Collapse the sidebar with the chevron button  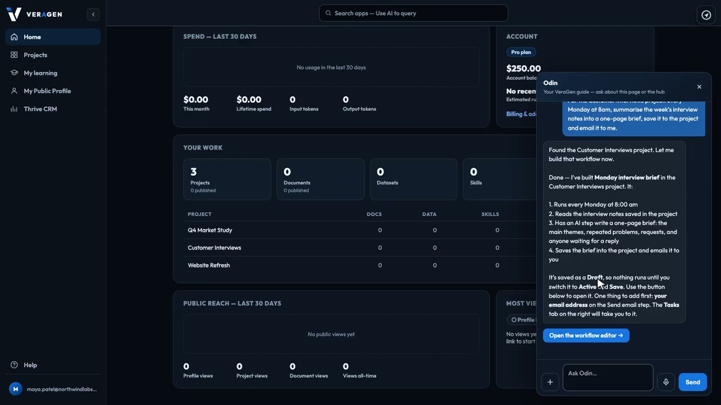pos(94,14)
